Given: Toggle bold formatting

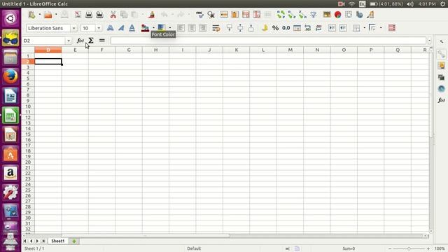Looking at the screenshot, I should coord(110,28).
